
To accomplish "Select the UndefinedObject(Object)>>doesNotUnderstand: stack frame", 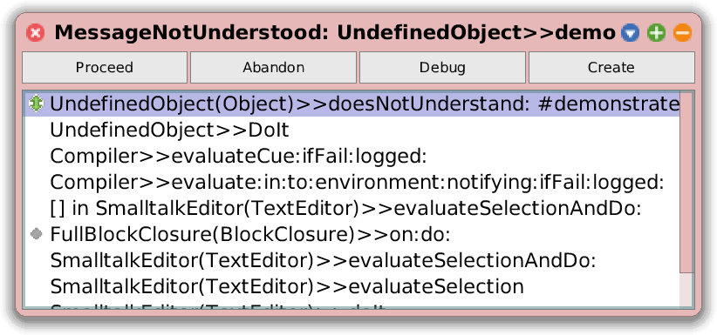I will pyautogui.click(x=352, y=104).
